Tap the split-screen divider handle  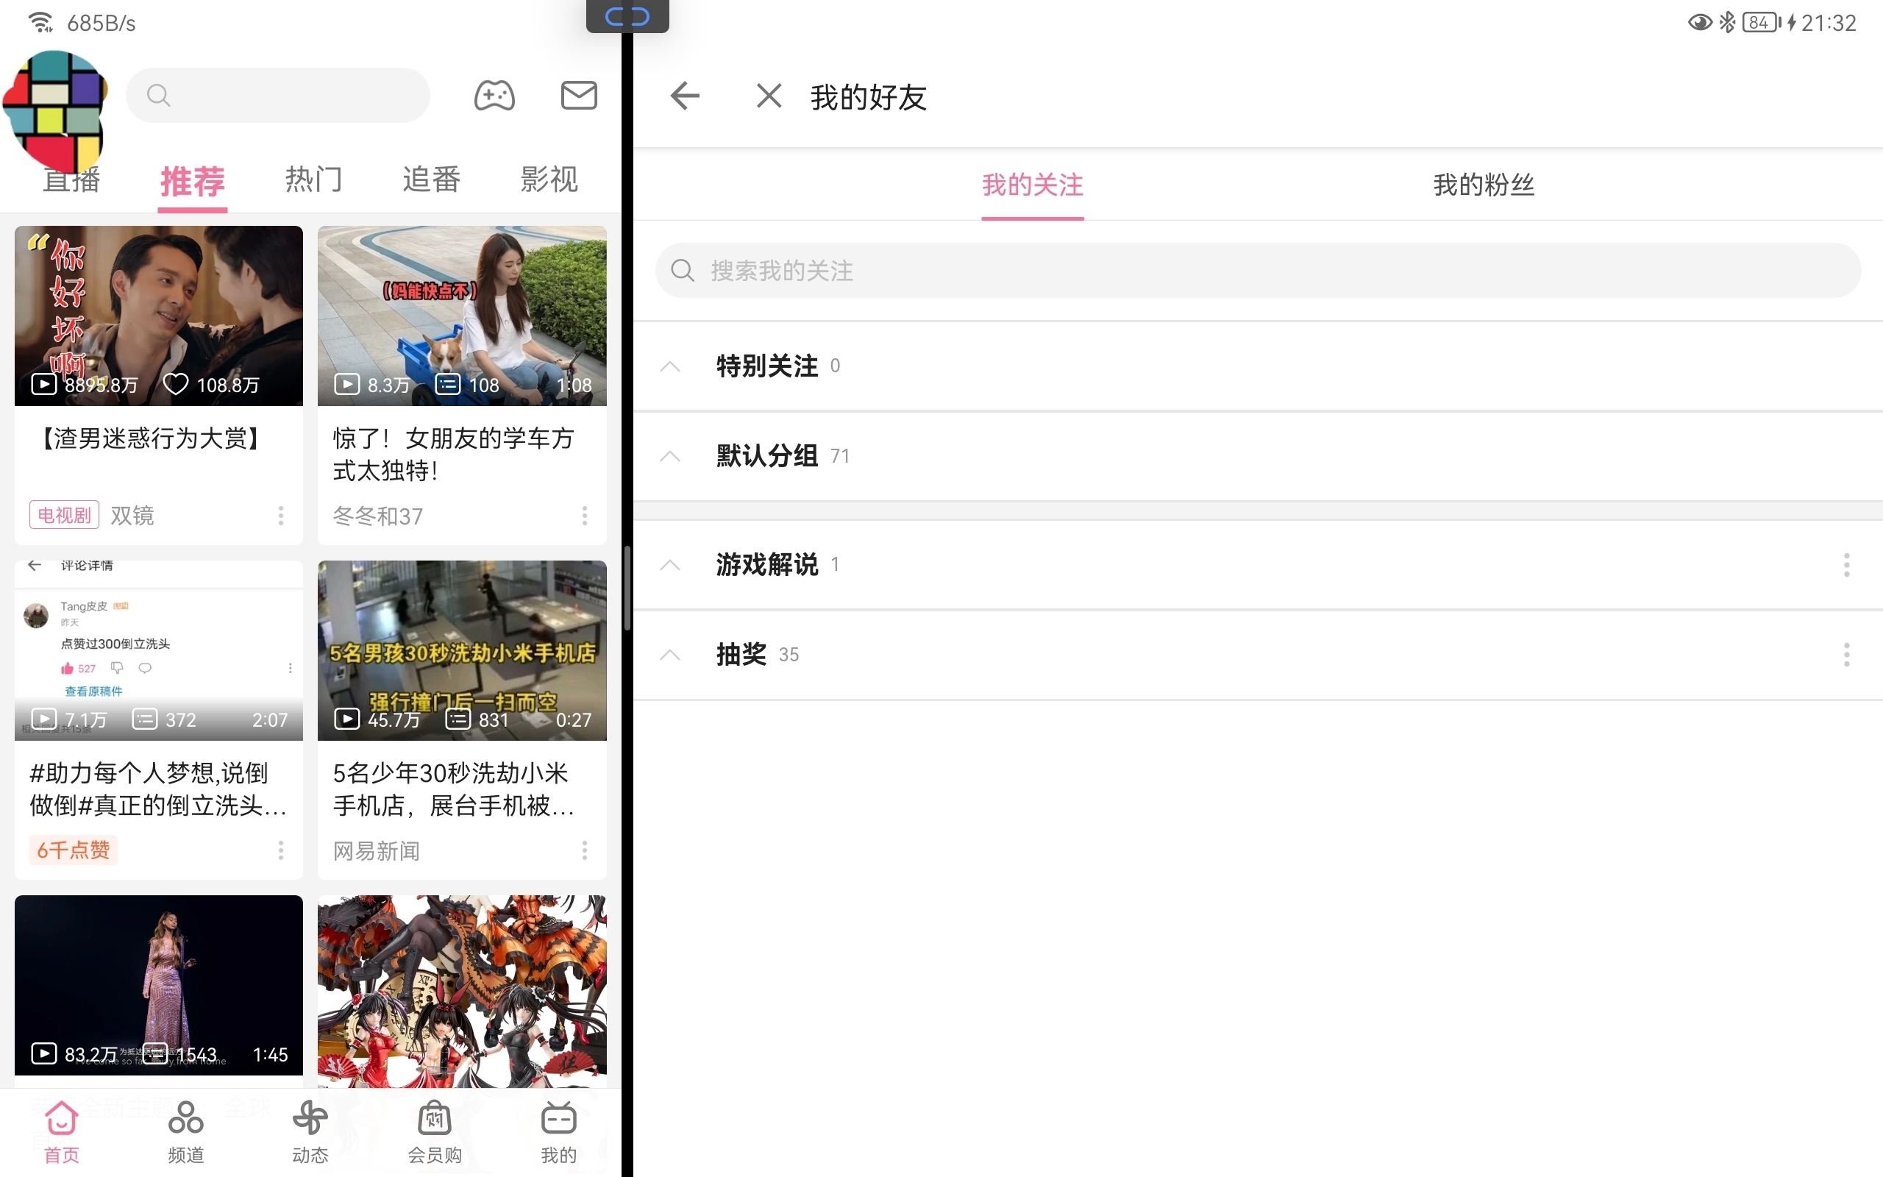click(627, 588)
